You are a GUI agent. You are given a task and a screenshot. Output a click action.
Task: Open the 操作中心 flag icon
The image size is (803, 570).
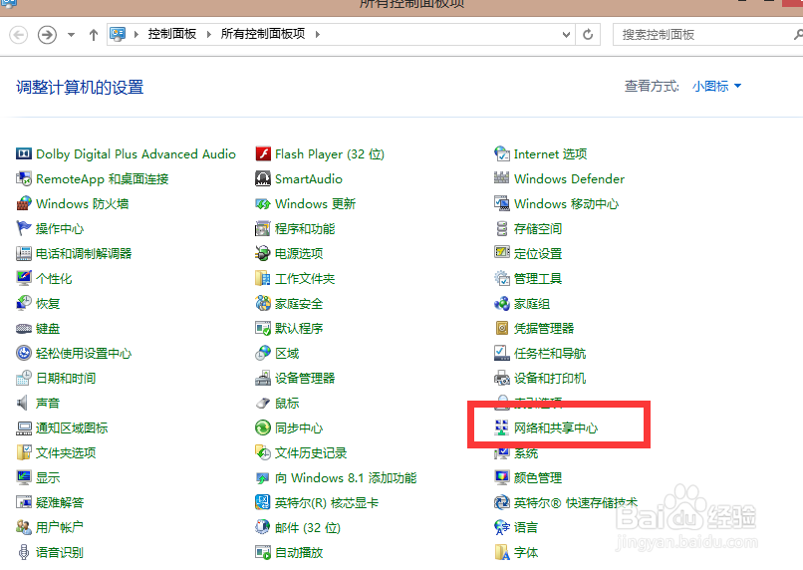(24, 228)
